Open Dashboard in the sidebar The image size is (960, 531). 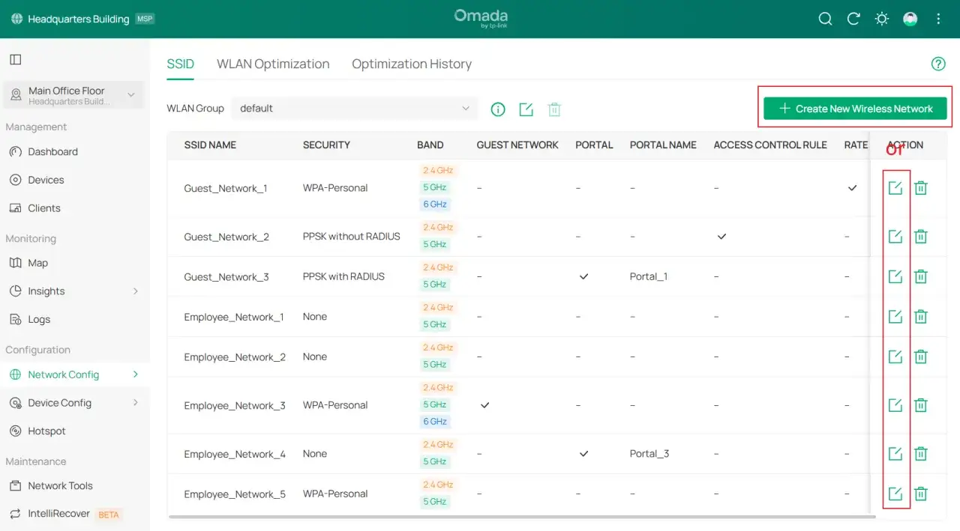tap(52, 151)
